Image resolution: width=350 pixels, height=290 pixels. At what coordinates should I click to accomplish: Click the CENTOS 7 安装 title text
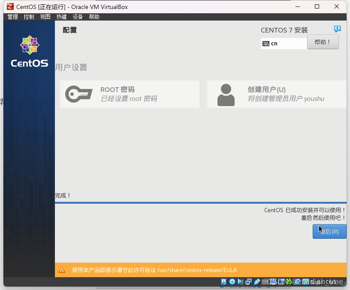pyautogui.click(x=284, y=30)
